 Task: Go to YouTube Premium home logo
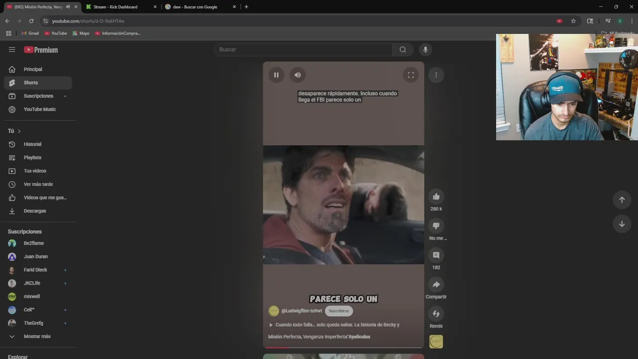(41, 50)
